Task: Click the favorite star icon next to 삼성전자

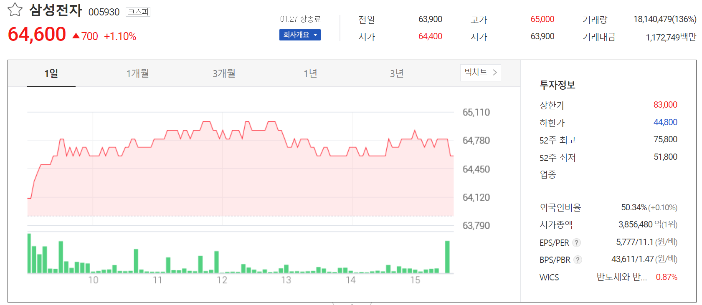Action: (x=15, y=10)
